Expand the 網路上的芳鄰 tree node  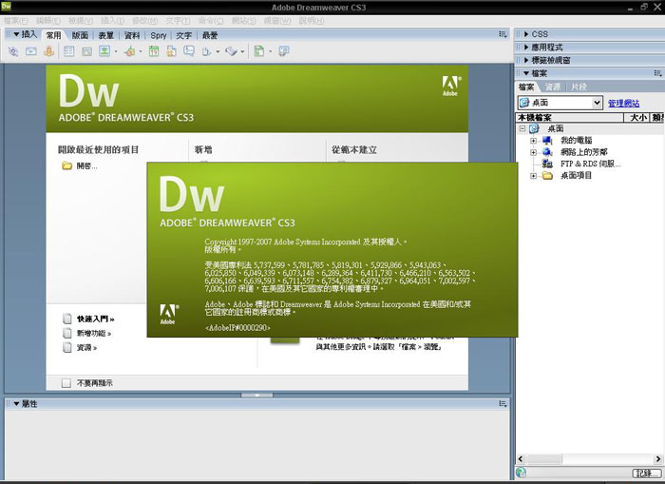click(x=534, y=152)
